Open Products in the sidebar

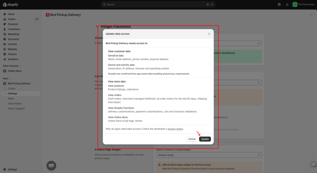[13, 24]
